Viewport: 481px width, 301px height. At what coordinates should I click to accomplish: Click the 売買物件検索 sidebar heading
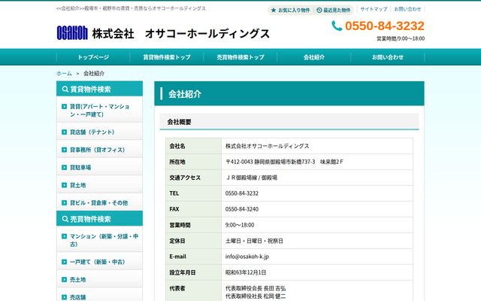(x=99, y=219)
